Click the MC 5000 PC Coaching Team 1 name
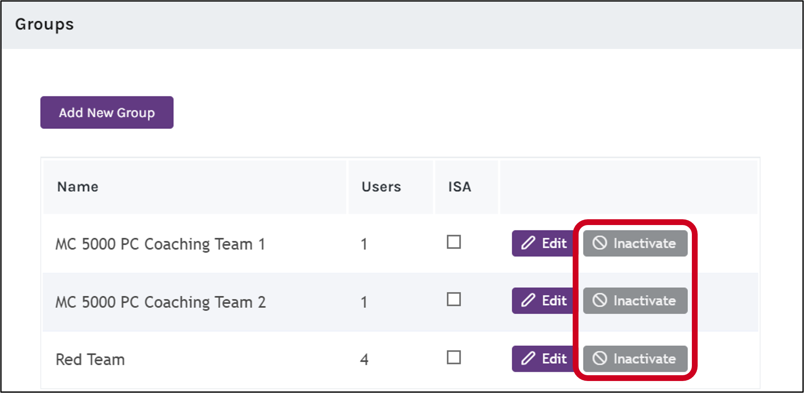 click(x=161, y=244)
